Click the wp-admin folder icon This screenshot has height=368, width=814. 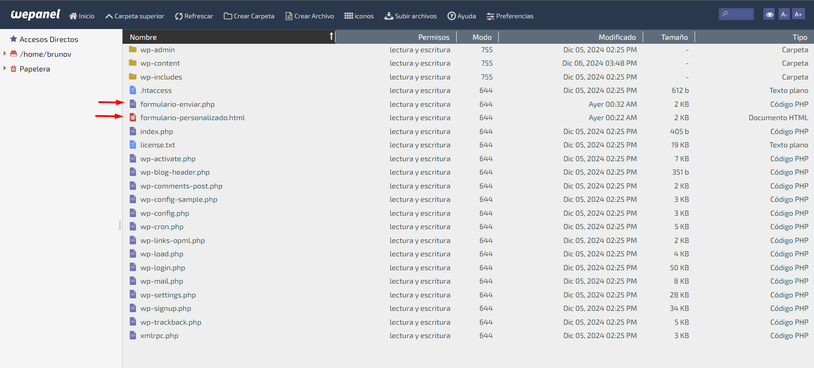133,49
